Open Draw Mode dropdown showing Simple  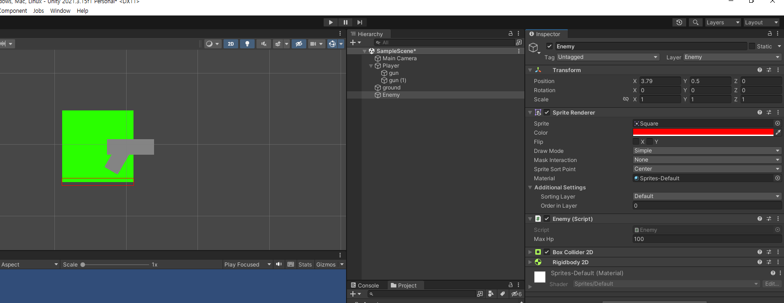click(x=707, y=151)
